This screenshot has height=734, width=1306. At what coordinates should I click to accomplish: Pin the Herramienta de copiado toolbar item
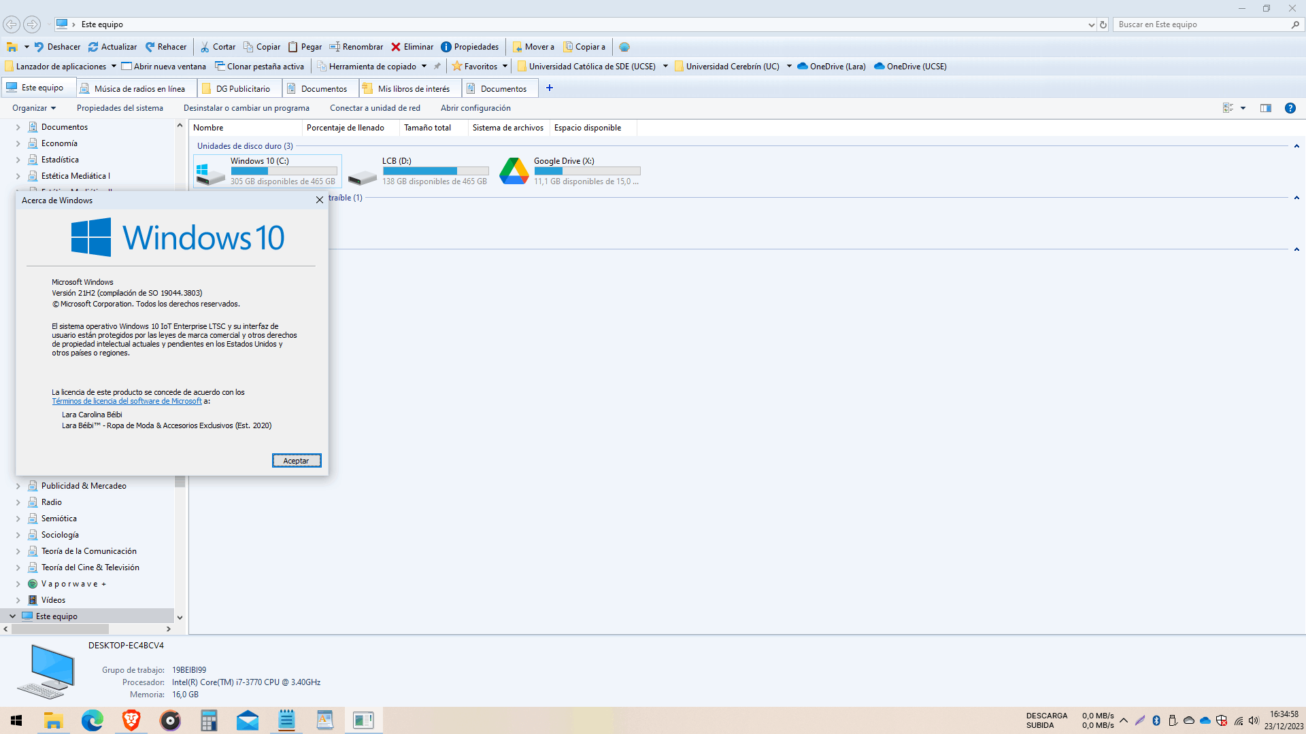coord(437,67)
